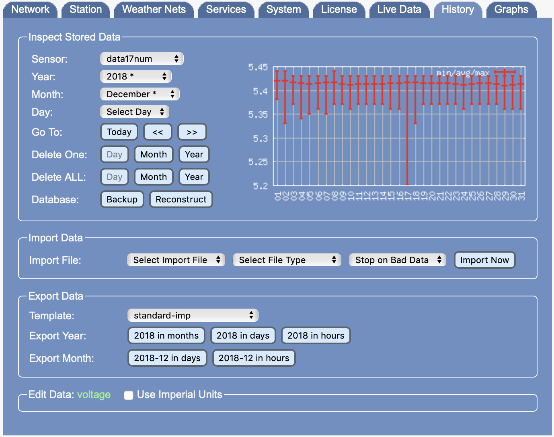Click the Today button

pos(119,132)
